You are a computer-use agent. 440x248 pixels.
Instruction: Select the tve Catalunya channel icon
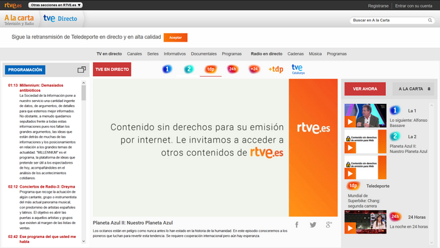coord(298,69)
